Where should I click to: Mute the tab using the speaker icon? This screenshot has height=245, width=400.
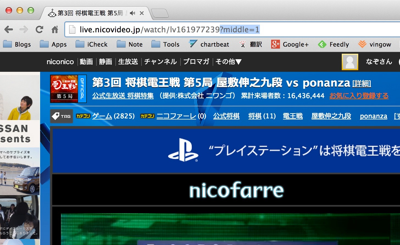[x=133, y=13]
